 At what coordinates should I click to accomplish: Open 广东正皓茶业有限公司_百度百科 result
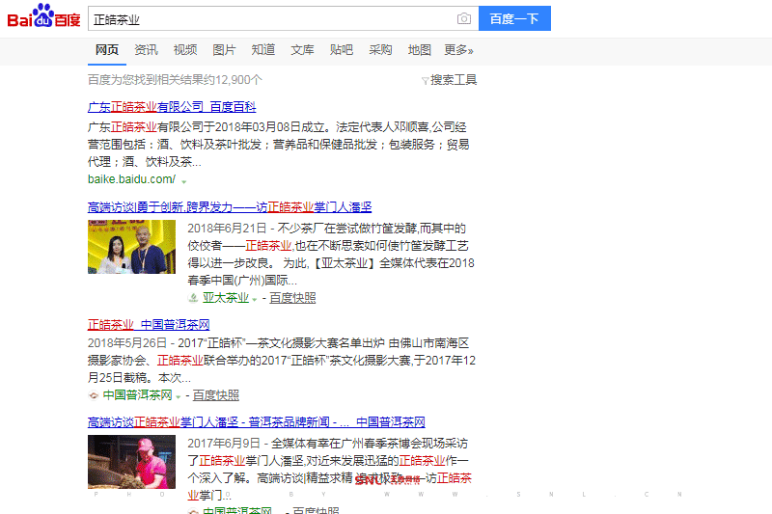tap(172, 107)
